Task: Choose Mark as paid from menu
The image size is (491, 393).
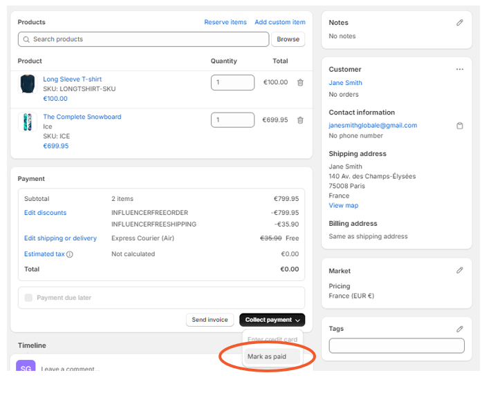Action: 266,356
